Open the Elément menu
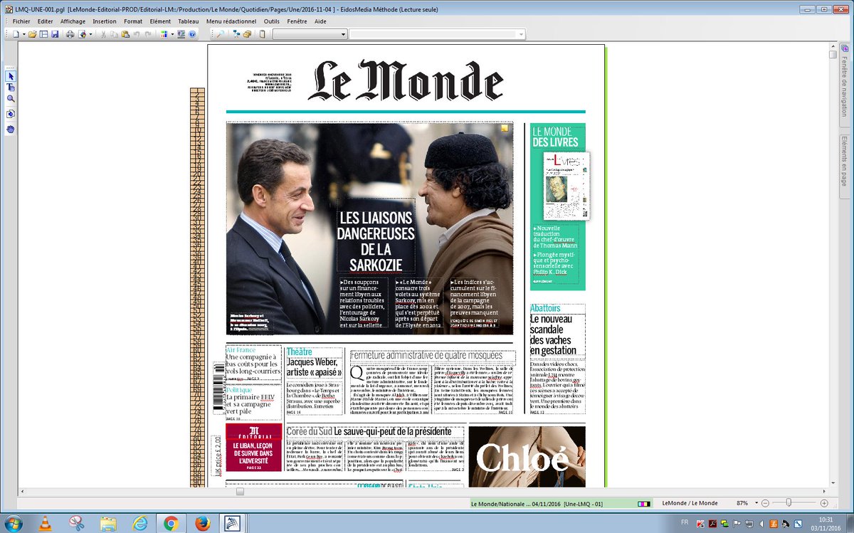The image size is (854, 533). 160,21
